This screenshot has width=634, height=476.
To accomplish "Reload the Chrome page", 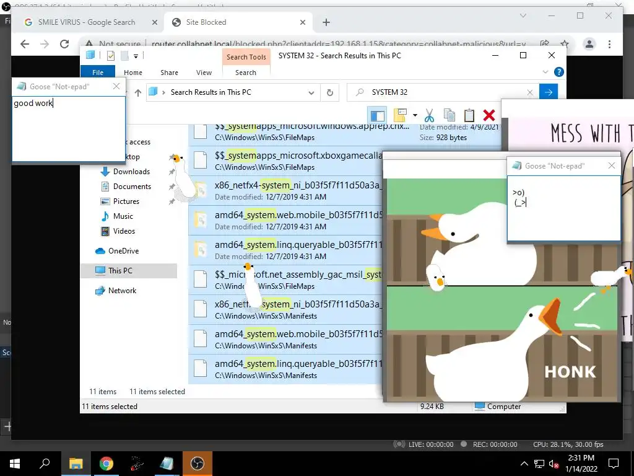I will click(x=64, y=44).
